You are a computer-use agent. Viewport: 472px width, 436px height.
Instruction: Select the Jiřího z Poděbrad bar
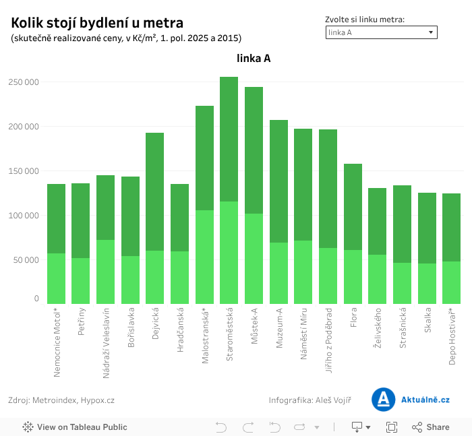coord(328,216)
